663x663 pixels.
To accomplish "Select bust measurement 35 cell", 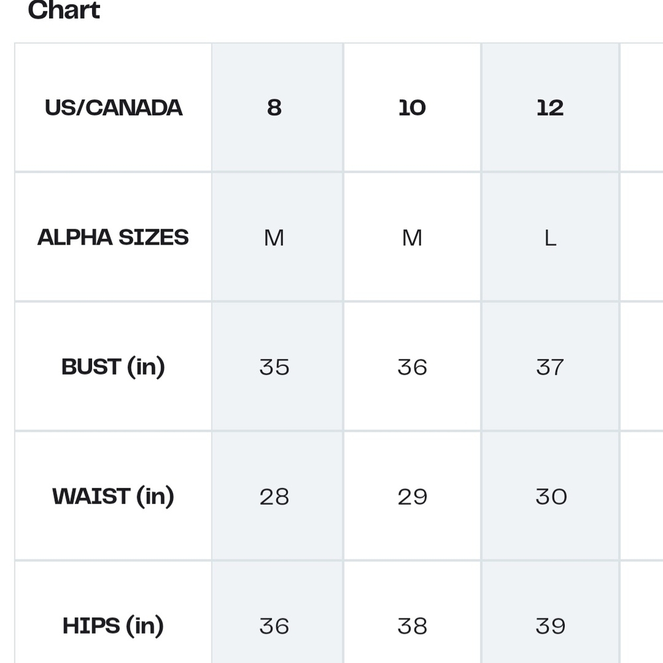I will tap(277, 367).
